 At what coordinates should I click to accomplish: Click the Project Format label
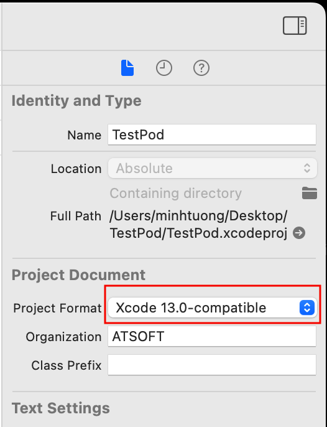coord(57,308)
